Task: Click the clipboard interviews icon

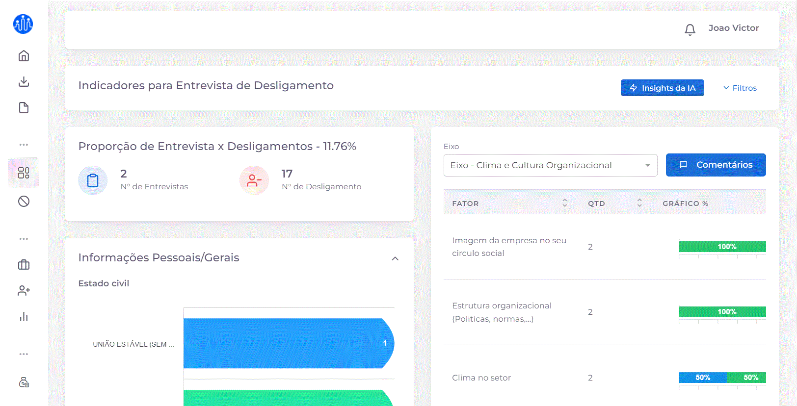Action: tap(93, 180)
